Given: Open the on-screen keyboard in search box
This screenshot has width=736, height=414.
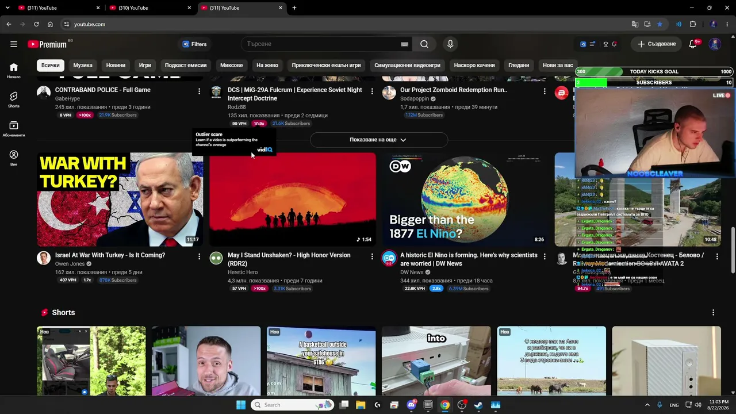Looking at the screenshot, I should [x=405, y=44].
